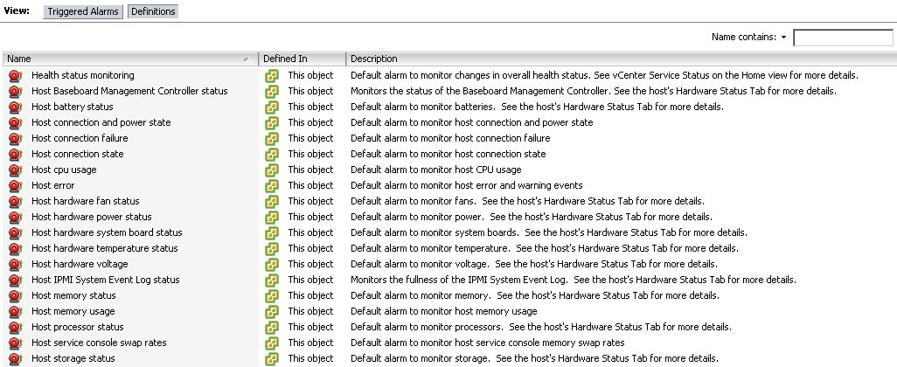Click Defined In object icon for Host memory usage
This screenshot has height=367, width=897.
tap(272, 312)
